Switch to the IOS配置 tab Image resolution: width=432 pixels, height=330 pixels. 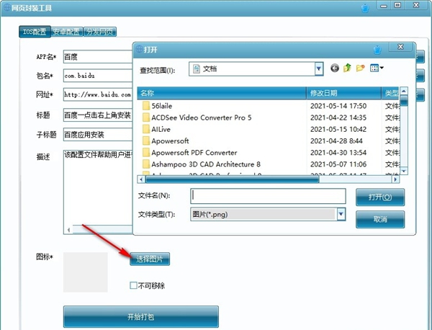[35, 32]
